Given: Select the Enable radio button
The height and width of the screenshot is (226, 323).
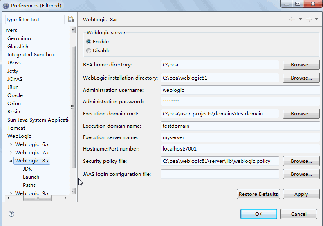Looking at the screenshot, I should tap(89, 42).
